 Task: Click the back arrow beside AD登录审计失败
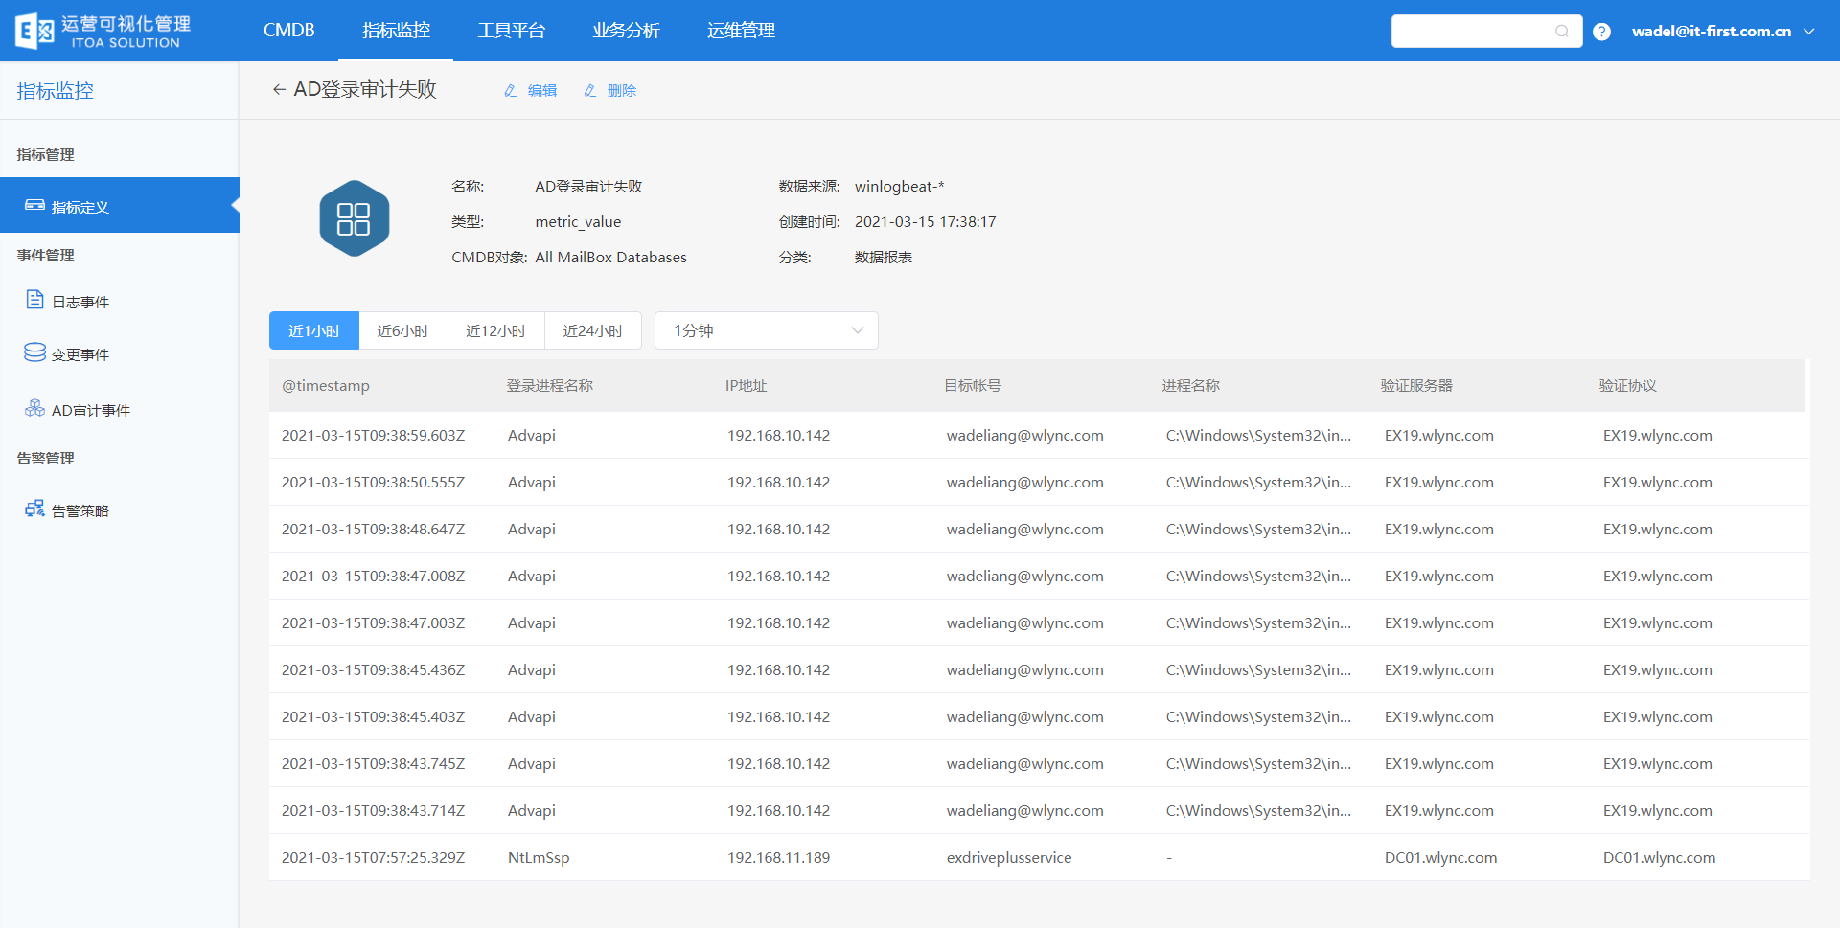point(279,89)
